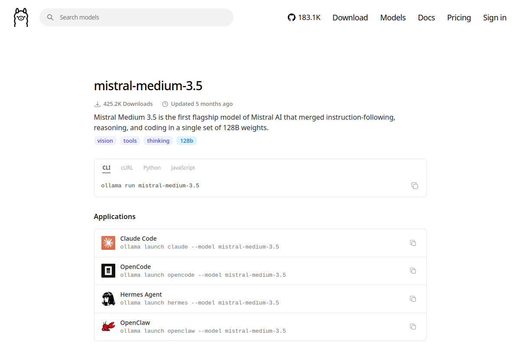Click the search magnifier icon

coord(50,17)
